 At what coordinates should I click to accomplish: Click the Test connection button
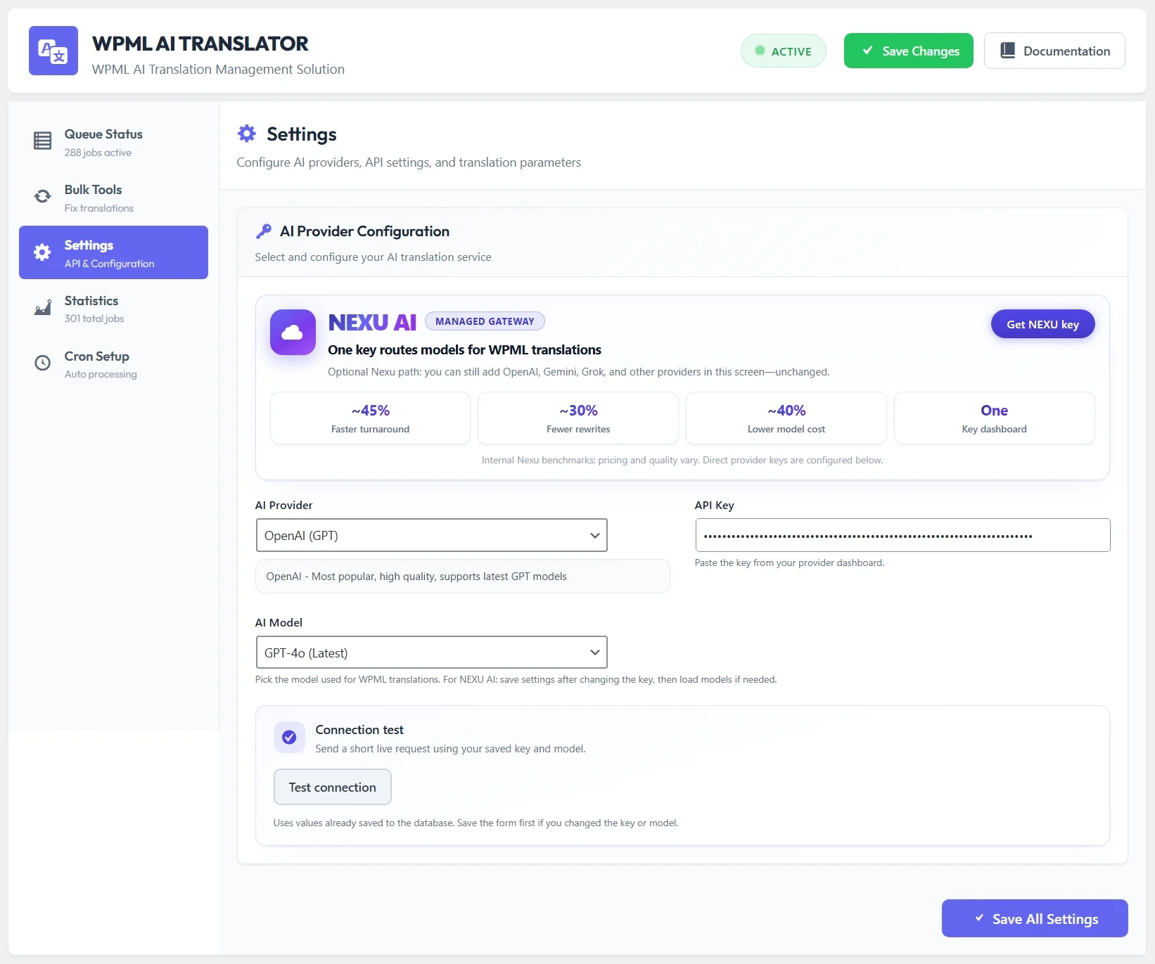[x=332, y=787]
